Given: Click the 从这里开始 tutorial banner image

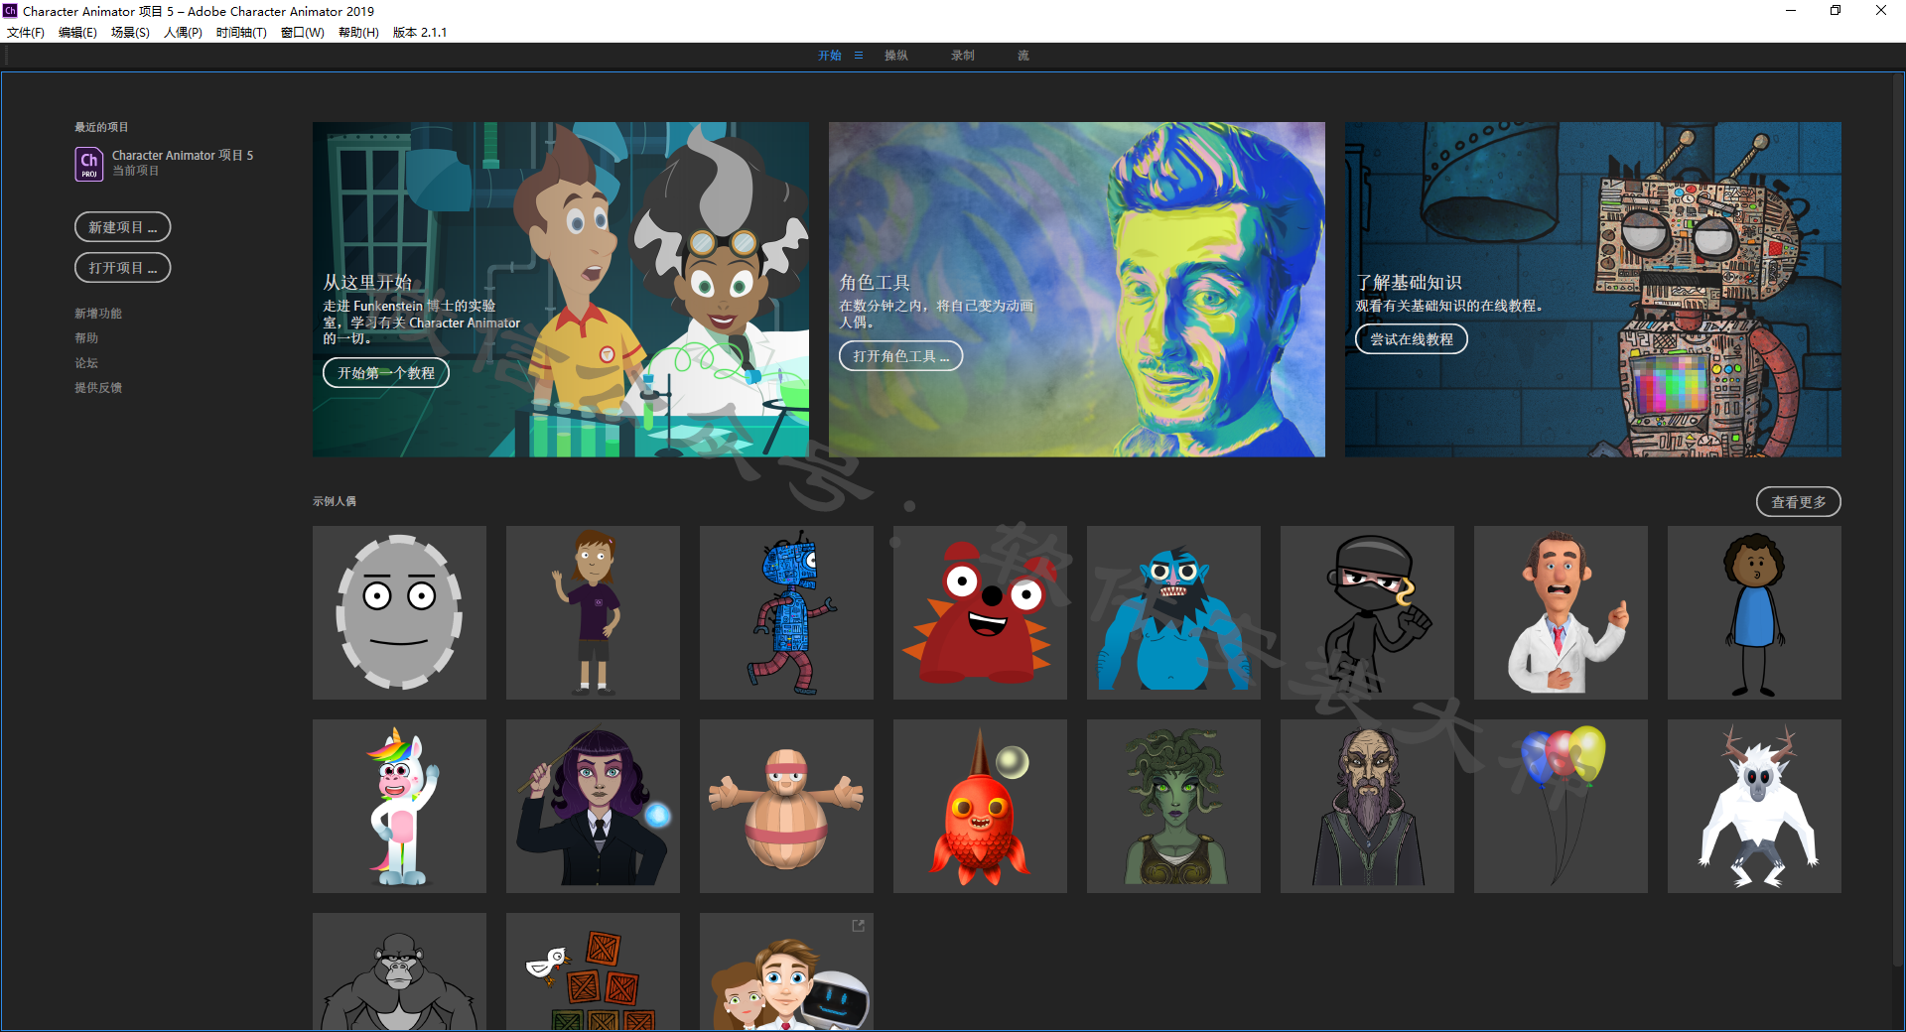Looking at the screenshot, I should [561, 290].
